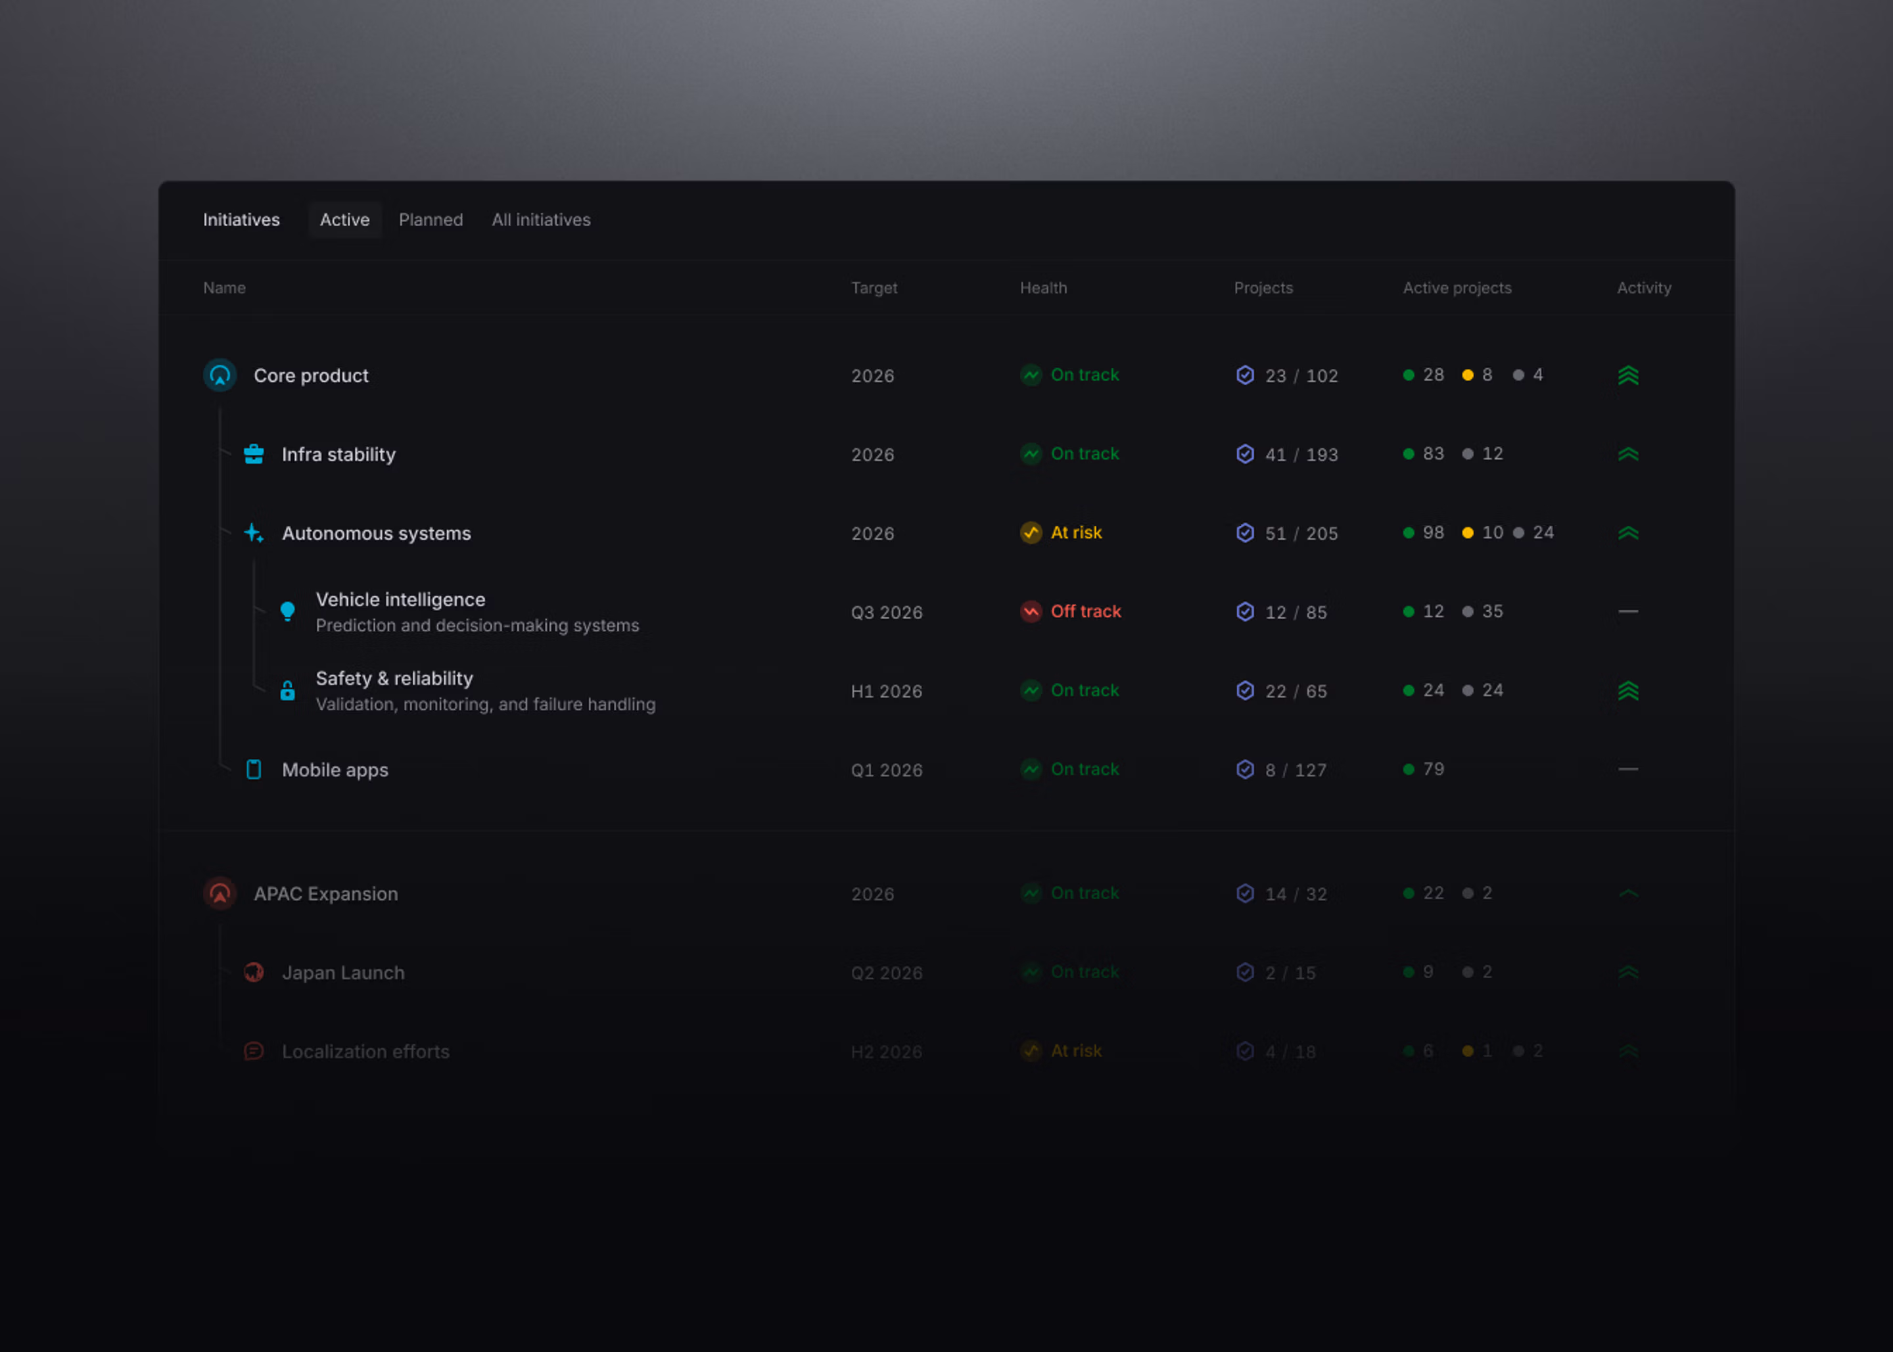Click 'Validation, monitoring, and failure handling' description
The image size is (1893, 1352).
(x=485, y=705)
